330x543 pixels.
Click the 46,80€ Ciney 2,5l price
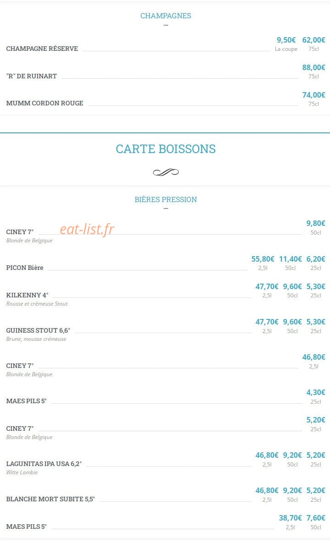(x=313, y=357)
